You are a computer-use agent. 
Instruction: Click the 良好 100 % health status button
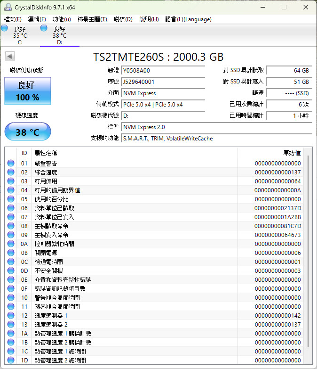point(28,91)
